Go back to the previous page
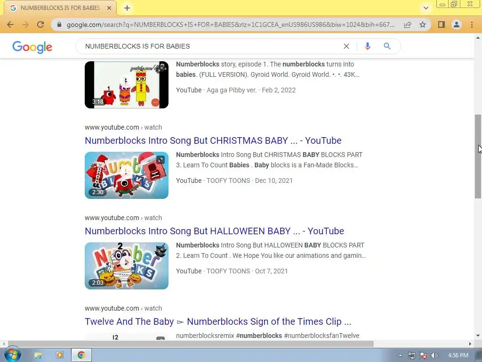The image size is (482, 362). point(10,25)
